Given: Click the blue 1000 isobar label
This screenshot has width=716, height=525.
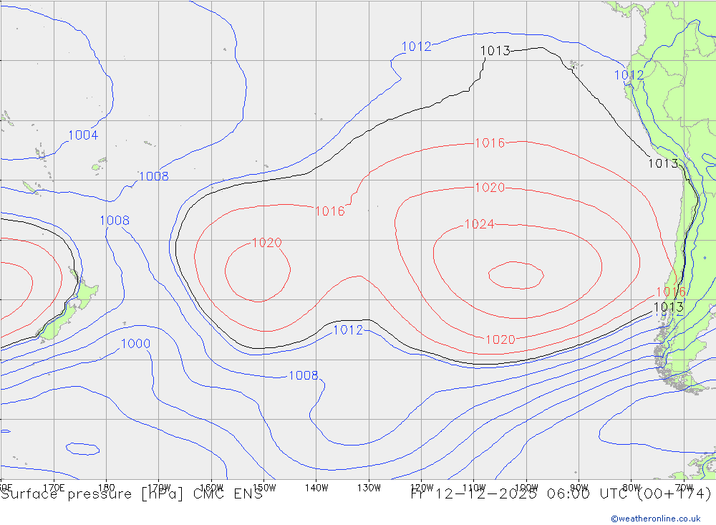Looking at the screenshot, I should point(135,344).
